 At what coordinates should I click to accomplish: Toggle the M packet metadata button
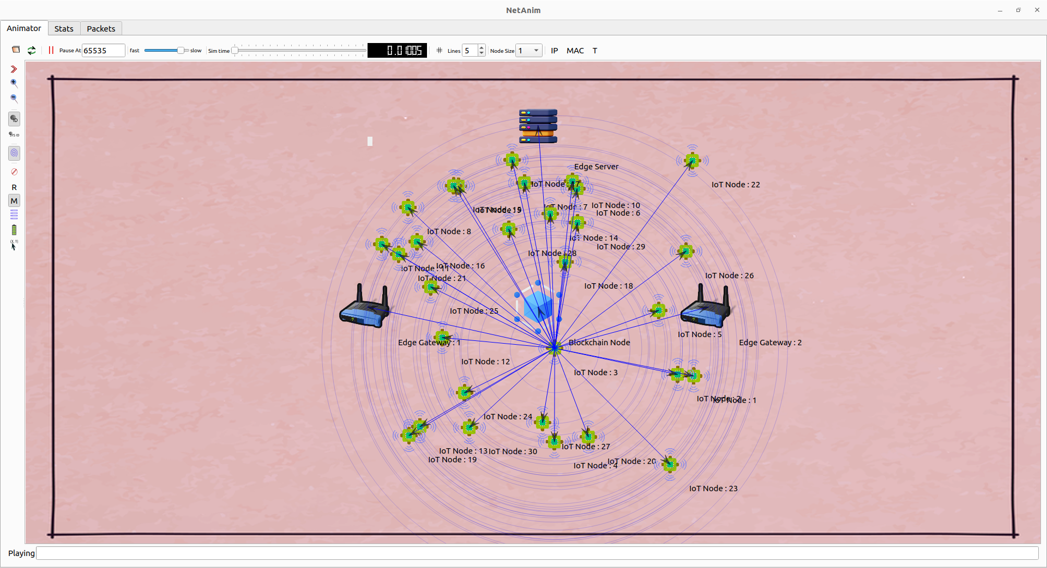(14, 201)
